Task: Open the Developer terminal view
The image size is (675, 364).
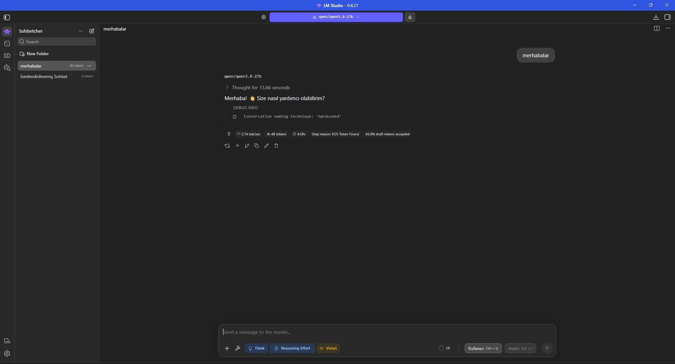Action: [x=7, y=44]
